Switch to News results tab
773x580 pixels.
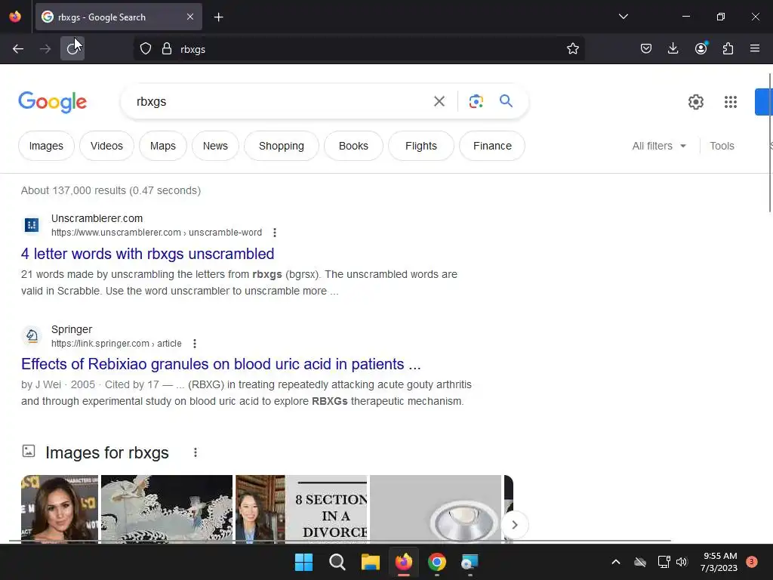point(215,146)
